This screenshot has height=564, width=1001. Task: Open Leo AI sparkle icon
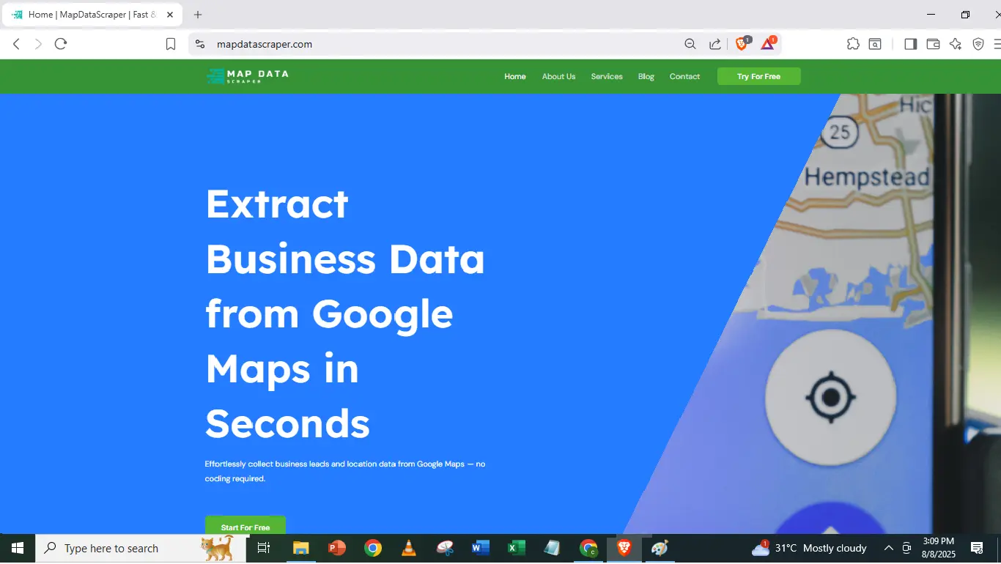[x=956, y=44]
